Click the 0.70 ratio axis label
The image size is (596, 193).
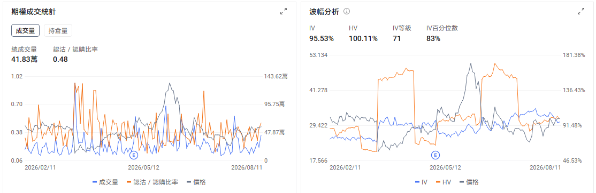(x=18, y=104)
